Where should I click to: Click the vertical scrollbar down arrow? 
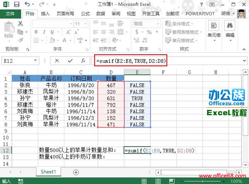coord(245,165)
